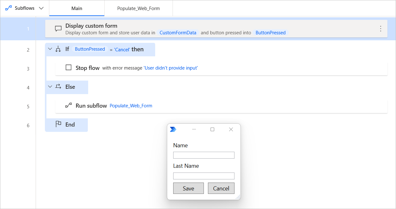Screen dimensions: 396x209
Task: Click the End flag icon
Action: (58, 125)
